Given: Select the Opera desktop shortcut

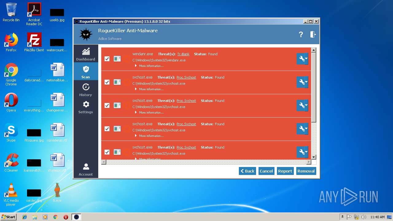Looking at the screenshot, I should click(11, 103).
